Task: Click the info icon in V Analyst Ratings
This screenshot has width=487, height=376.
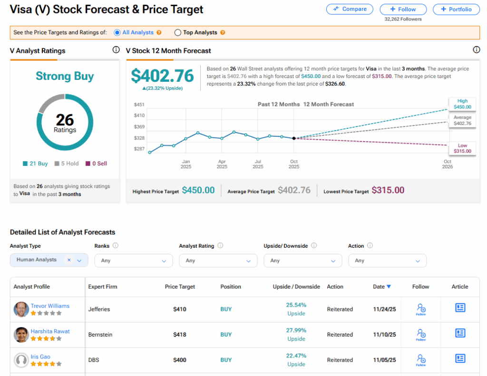Action: 116,50
